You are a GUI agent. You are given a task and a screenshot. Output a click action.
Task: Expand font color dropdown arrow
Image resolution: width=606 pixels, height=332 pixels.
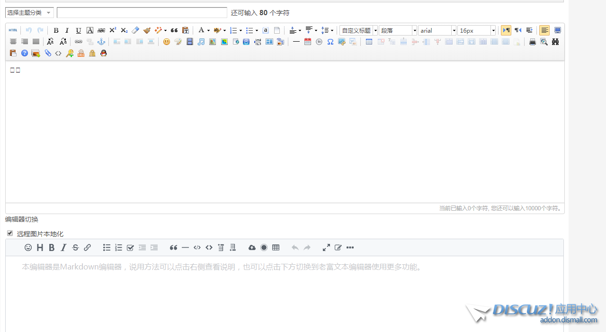pos(208,31)
